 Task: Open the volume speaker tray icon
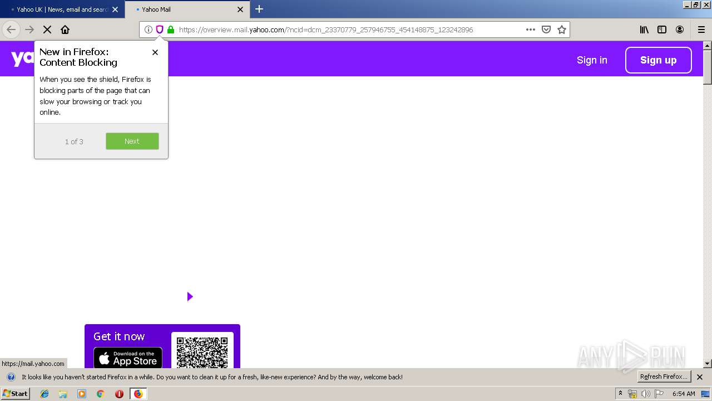[646, 394]
